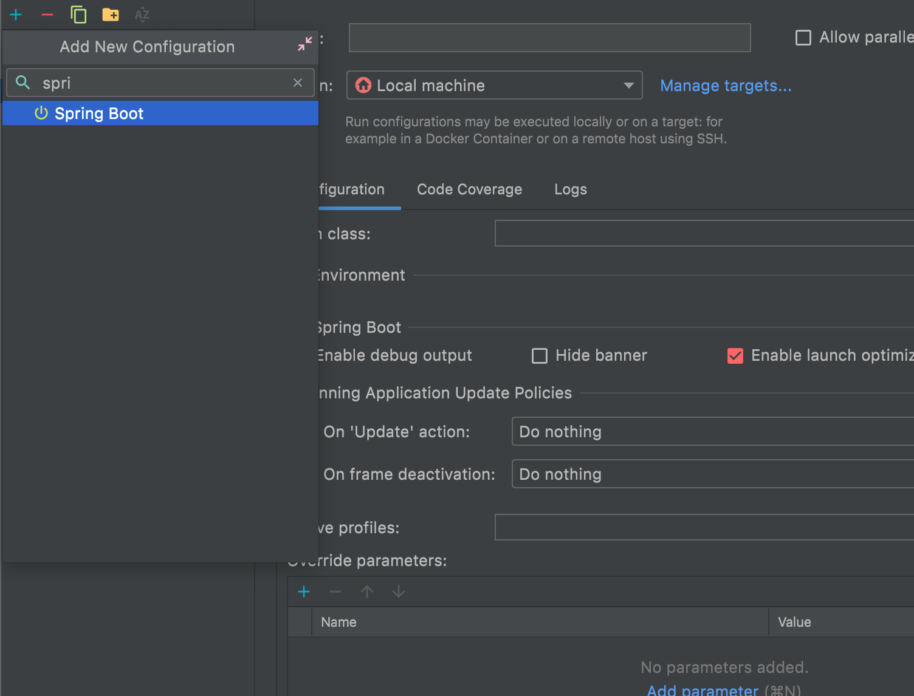
Task: Click the Local machine home icon
Action: coord(363,85)
